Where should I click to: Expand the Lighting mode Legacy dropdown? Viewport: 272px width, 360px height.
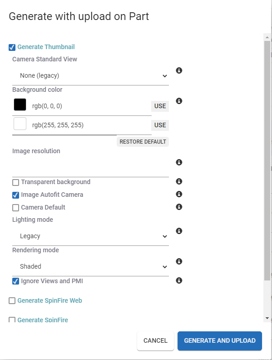tap(90, 236)
